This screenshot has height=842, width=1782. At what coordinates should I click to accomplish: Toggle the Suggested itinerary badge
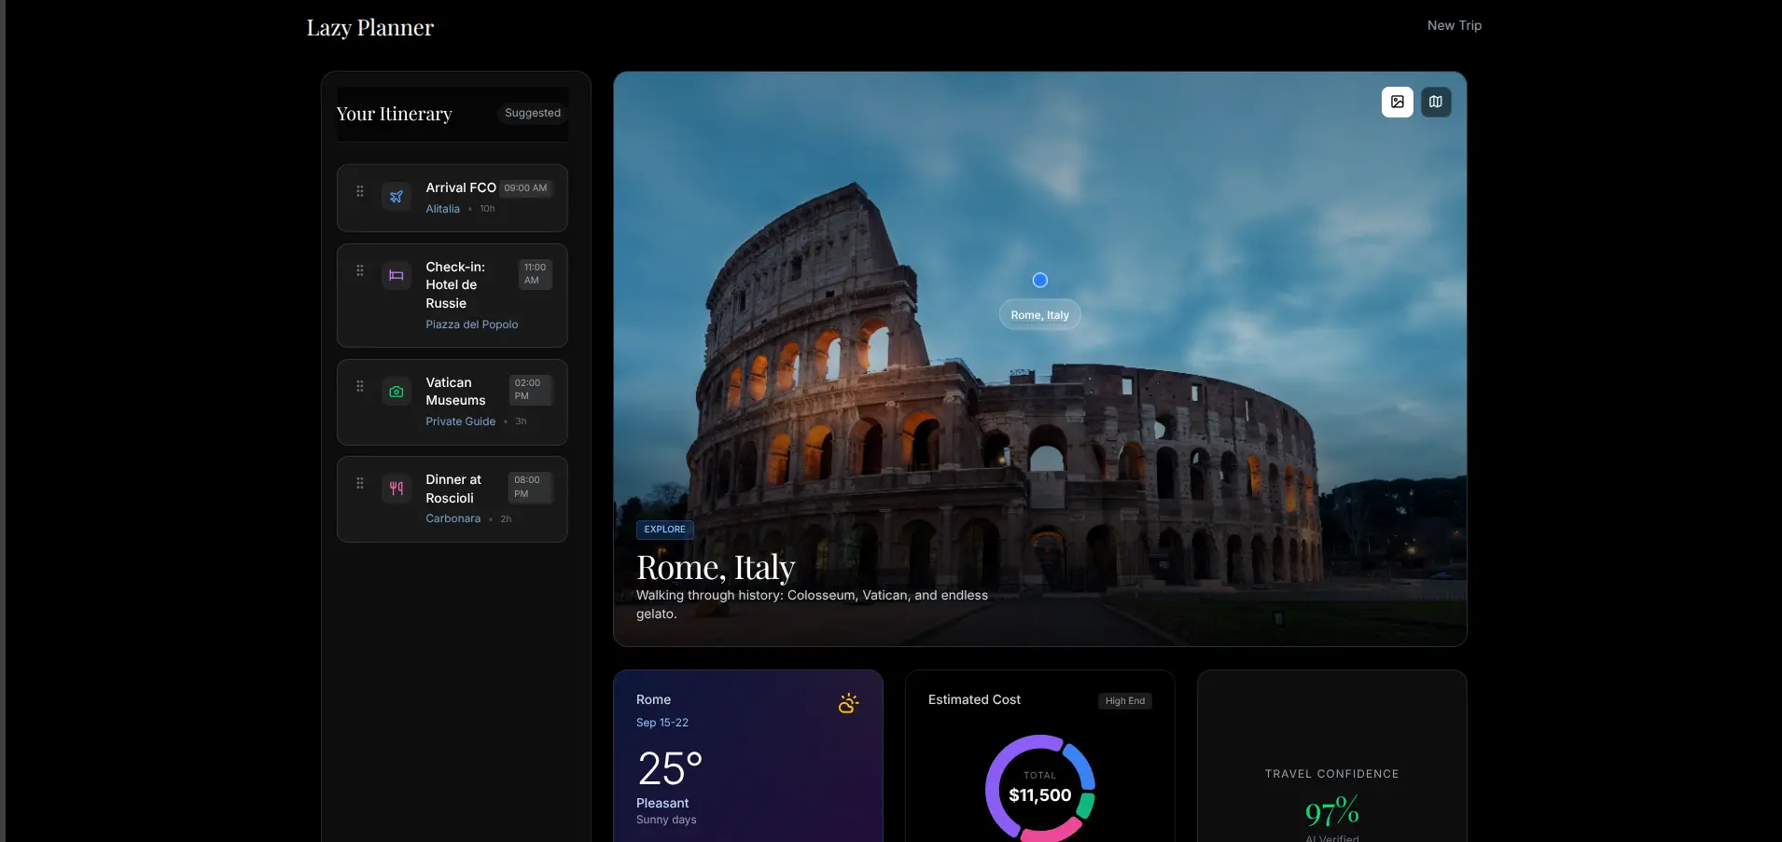[x=533, y=113]
